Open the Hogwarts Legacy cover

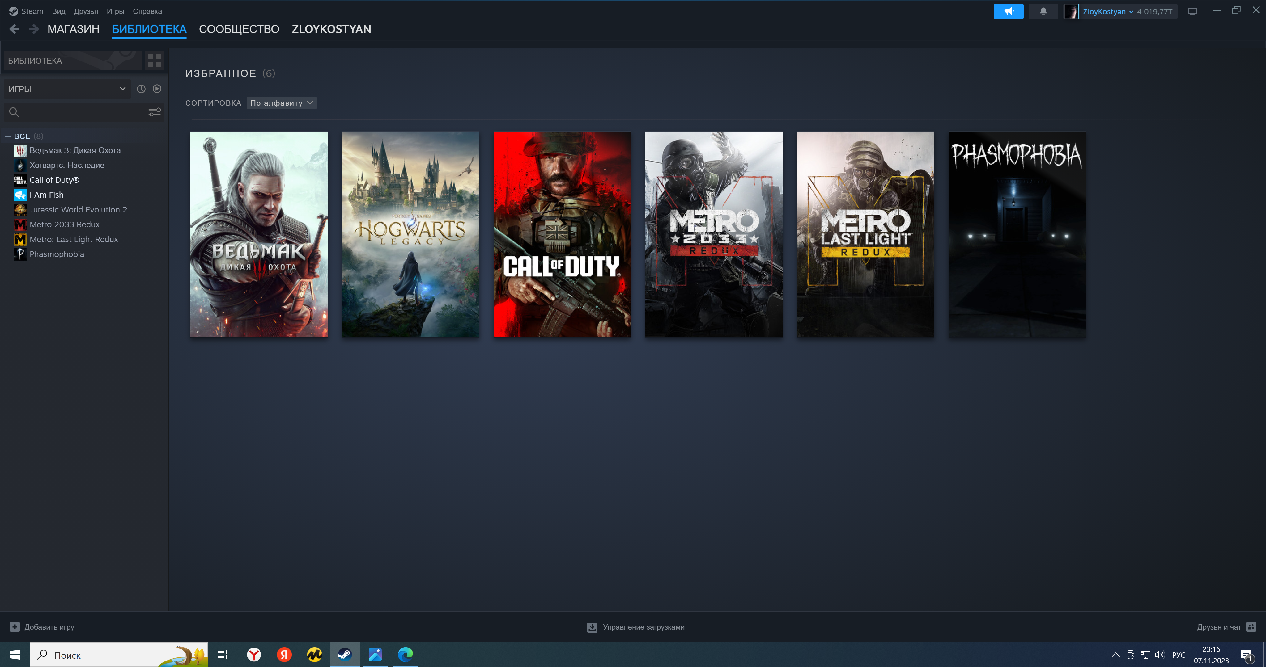[410, 234]
